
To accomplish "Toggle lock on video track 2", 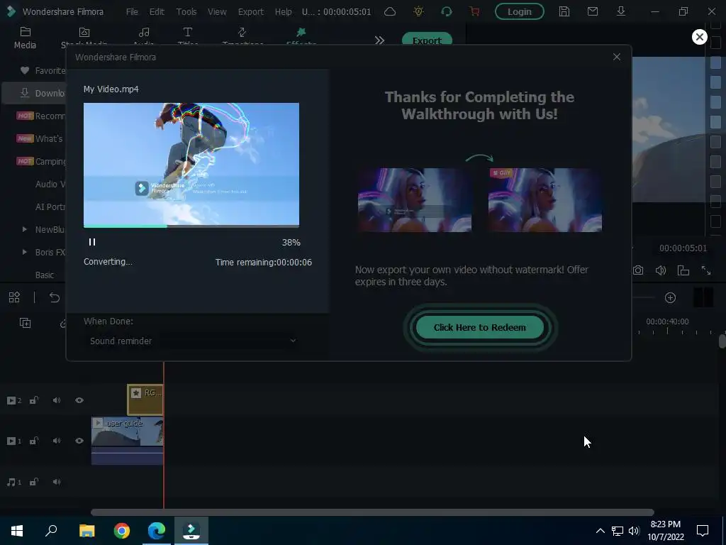I will (34, 400).
